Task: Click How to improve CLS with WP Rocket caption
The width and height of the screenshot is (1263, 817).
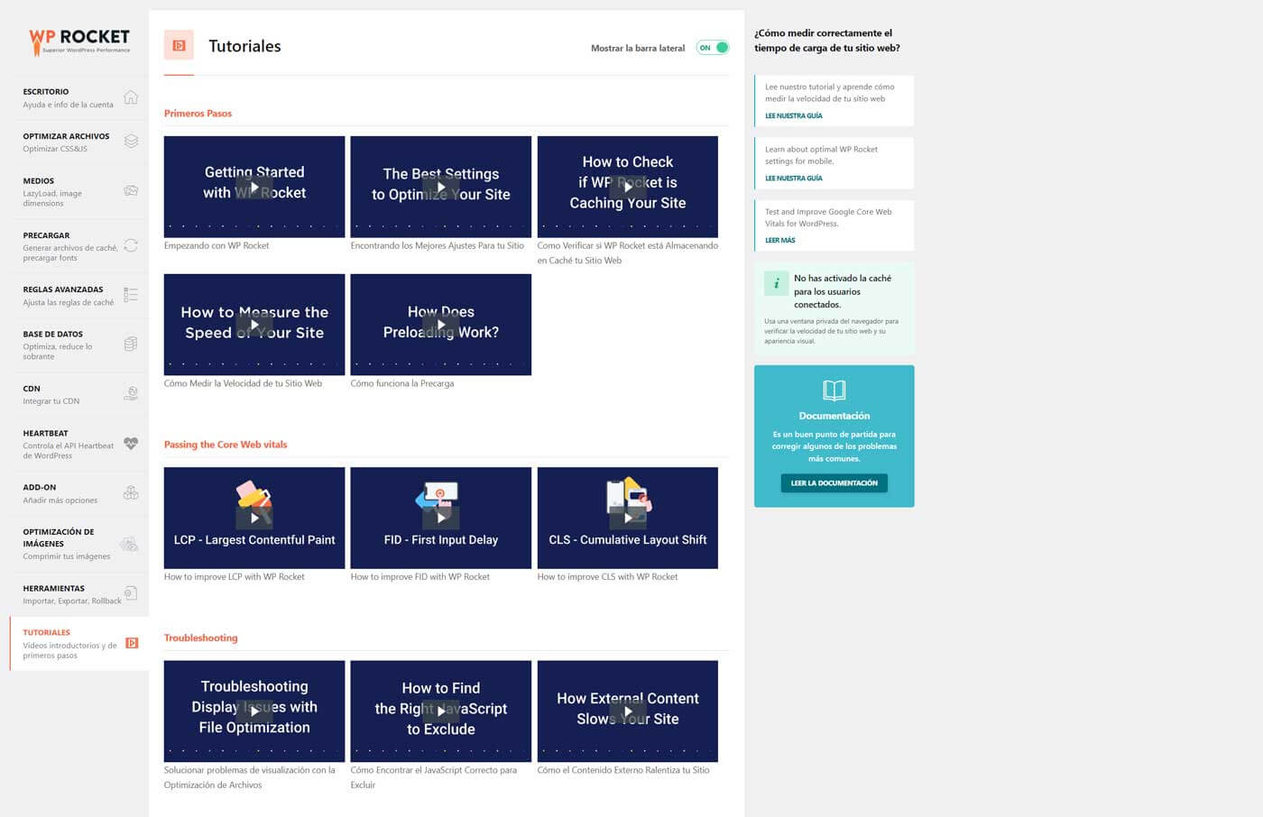Action: point(607,576)
